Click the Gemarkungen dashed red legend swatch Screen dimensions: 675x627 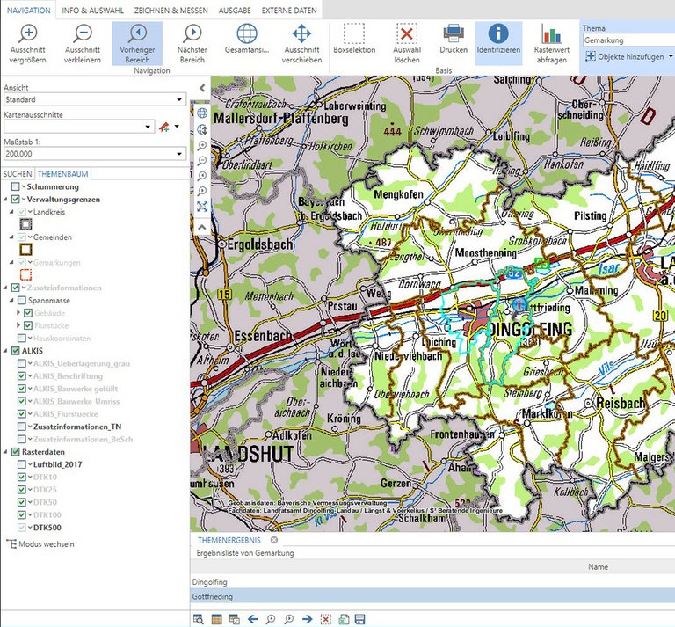point(25,274)
